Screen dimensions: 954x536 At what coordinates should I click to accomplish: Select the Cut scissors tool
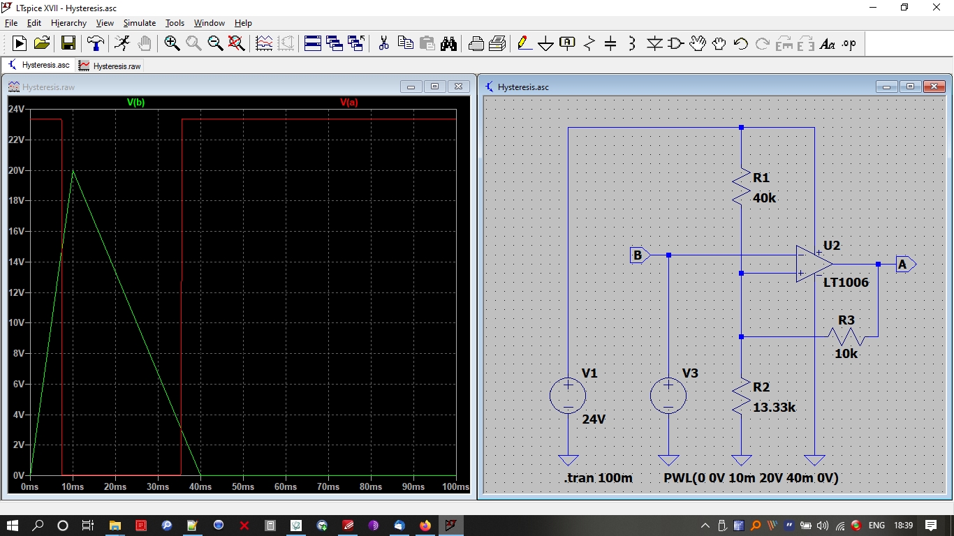(x=383, y=43)
